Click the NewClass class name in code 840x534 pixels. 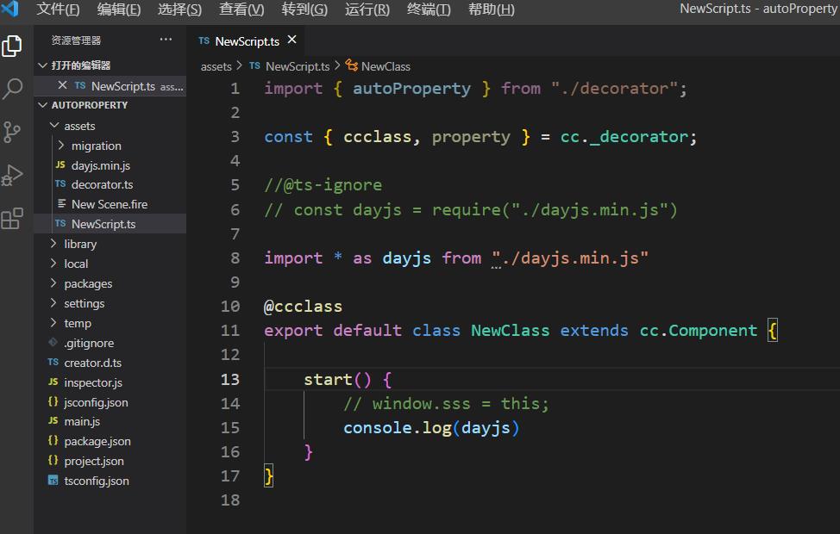pos(510,331)
